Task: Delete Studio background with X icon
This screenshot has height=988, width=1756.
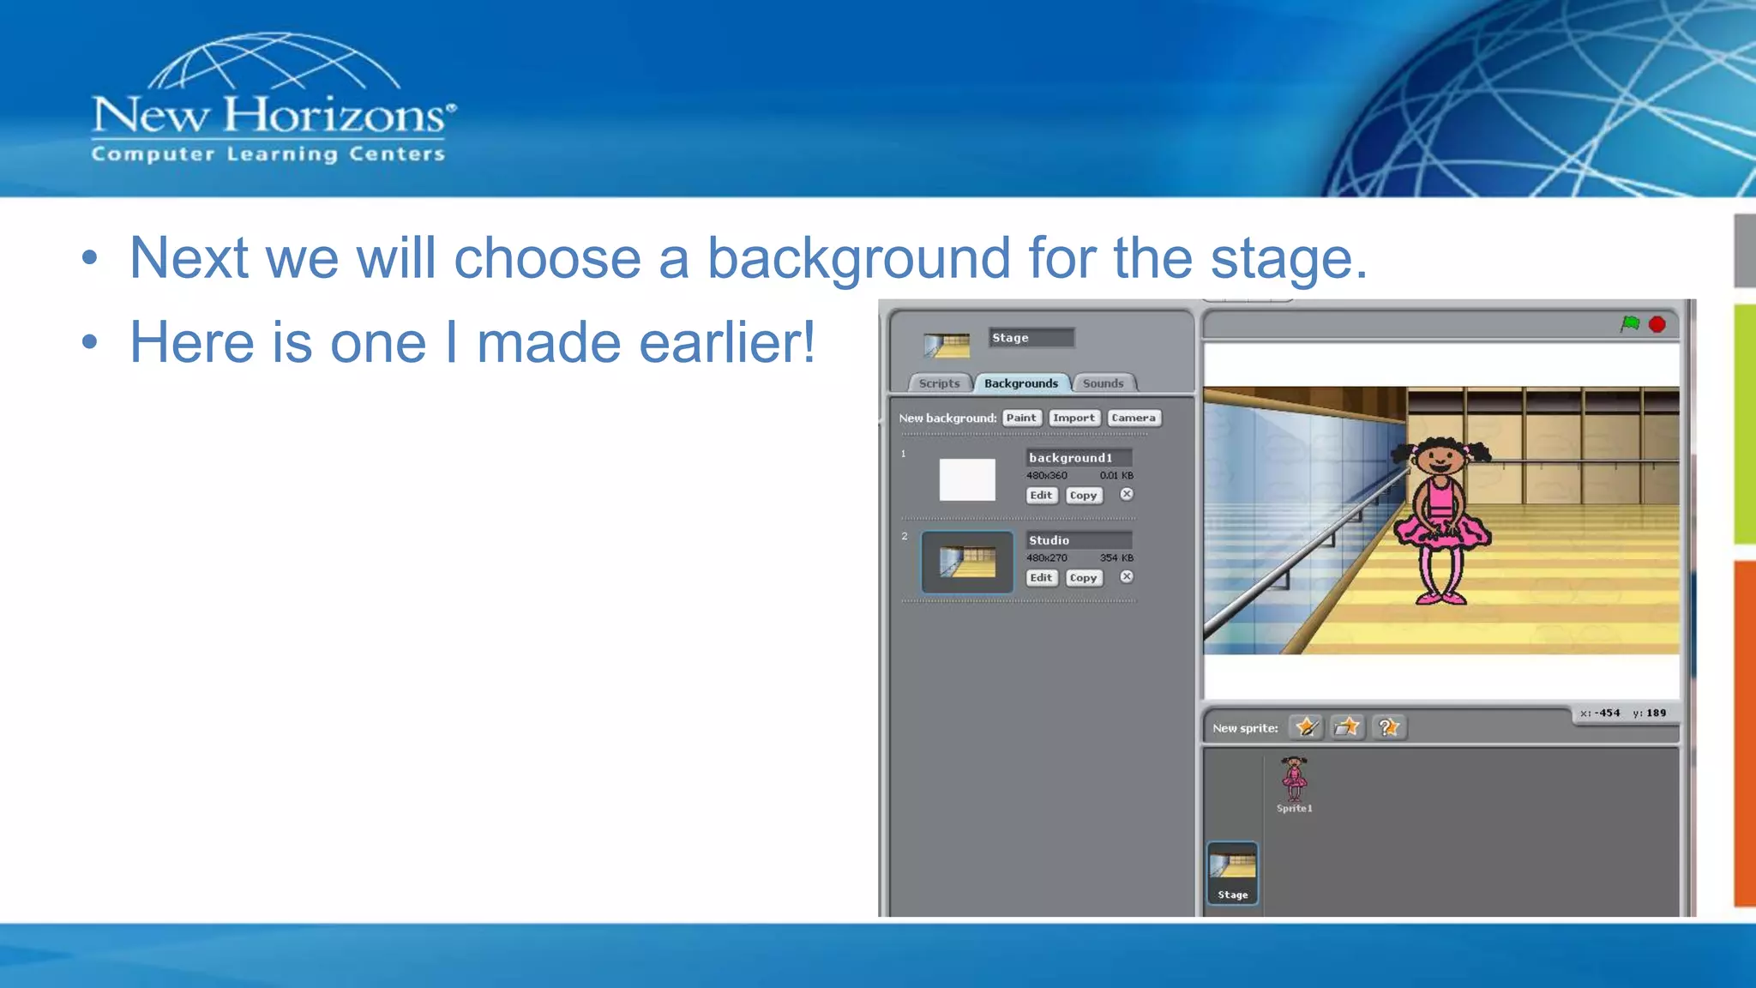Action: tap(1127, 576)
